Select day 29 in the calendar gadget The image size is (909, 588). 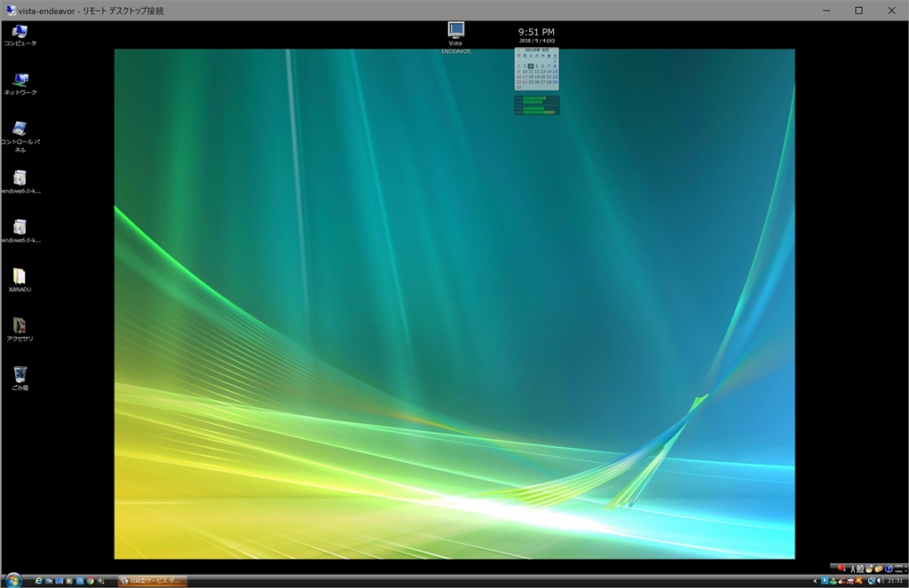click(555, 82)
